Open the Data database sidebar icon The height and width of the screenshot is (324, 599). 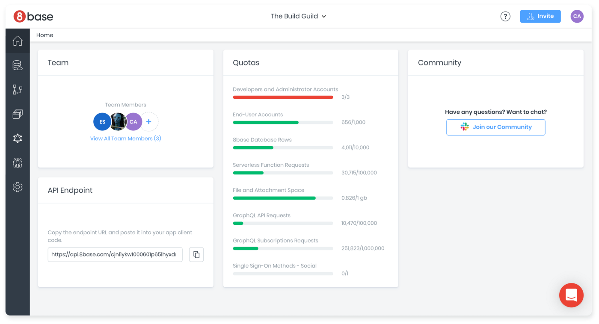point(18,65)
